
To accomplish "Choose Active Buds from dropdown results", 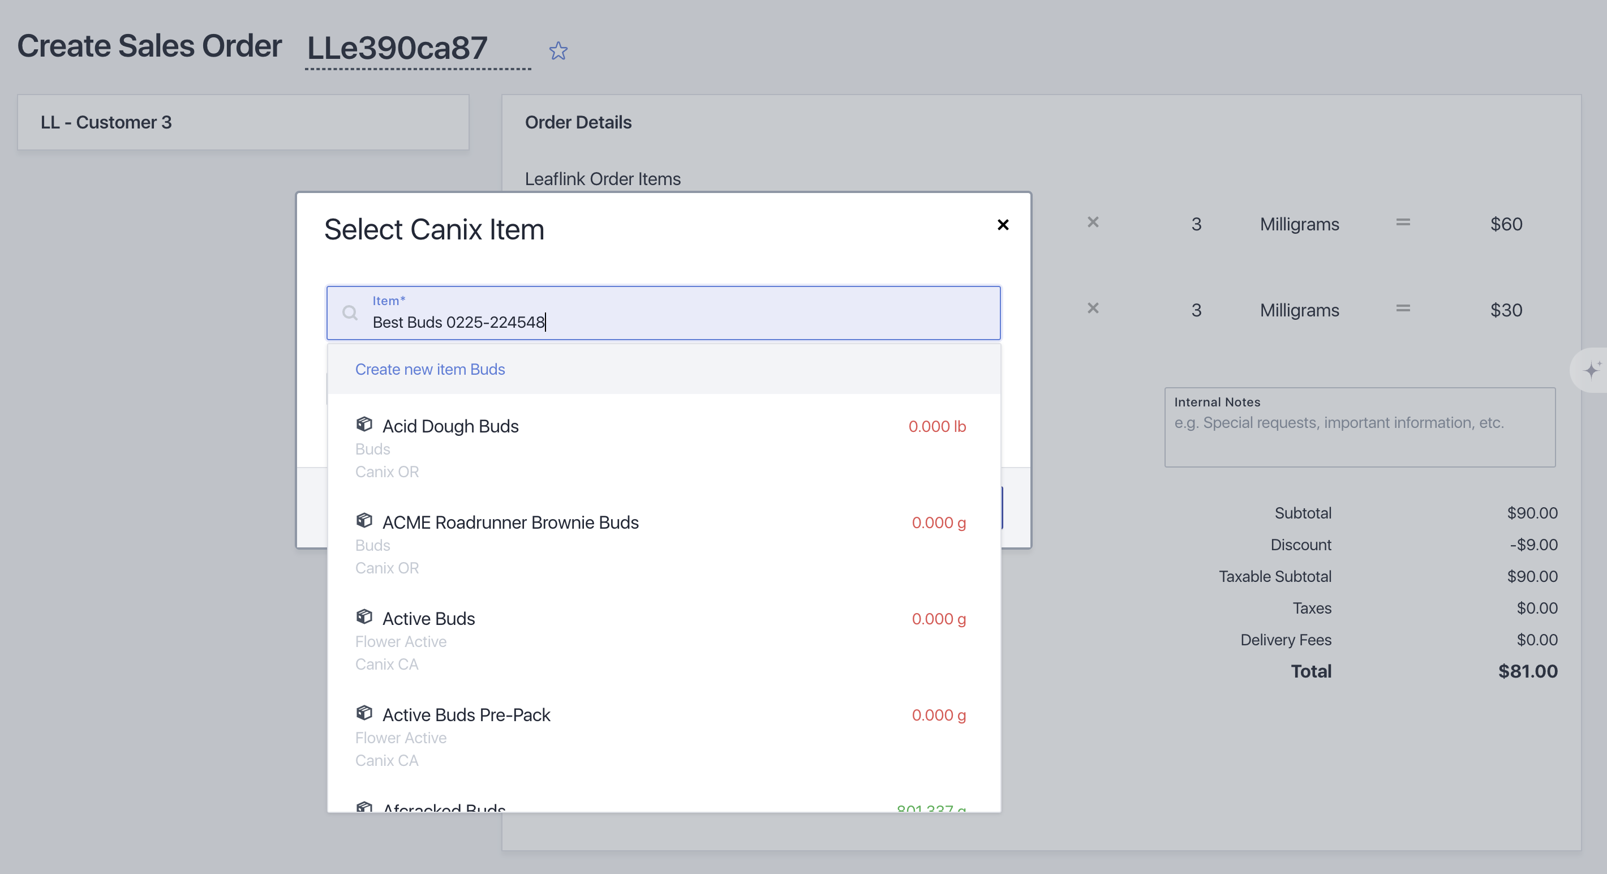I will pyautogui.click(x=664, y=640).
